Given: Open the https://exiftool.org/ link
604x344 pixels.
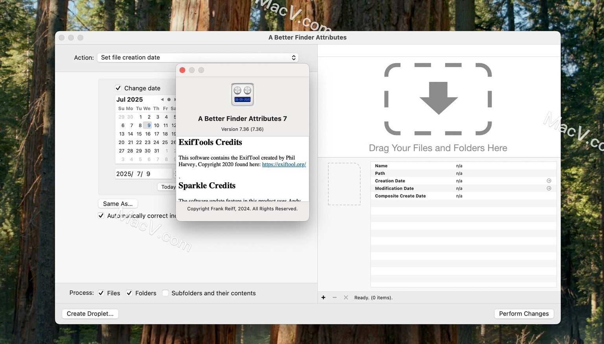Looking at the screenshot, I should click(284, 165).
